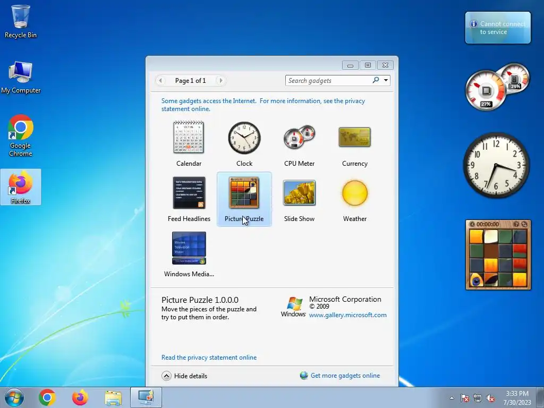
Task: Click the puzzle show picture icon
Action: 516,224
